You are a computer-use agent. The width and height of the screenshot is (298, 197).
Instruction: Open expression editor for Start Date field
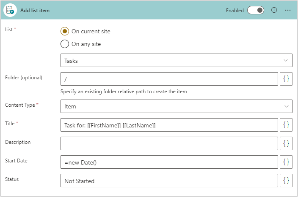click(x=286, y=162)
